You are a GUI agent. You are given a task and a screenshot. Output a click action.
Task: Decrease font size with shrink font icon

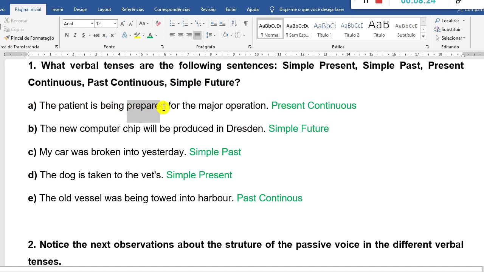131,24
